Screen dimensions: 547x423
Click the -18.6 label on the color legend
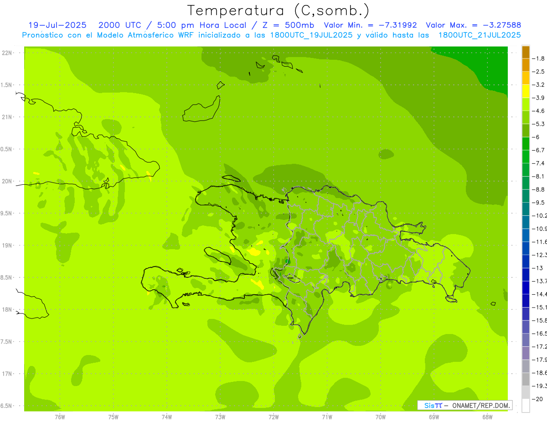(541, 373)
